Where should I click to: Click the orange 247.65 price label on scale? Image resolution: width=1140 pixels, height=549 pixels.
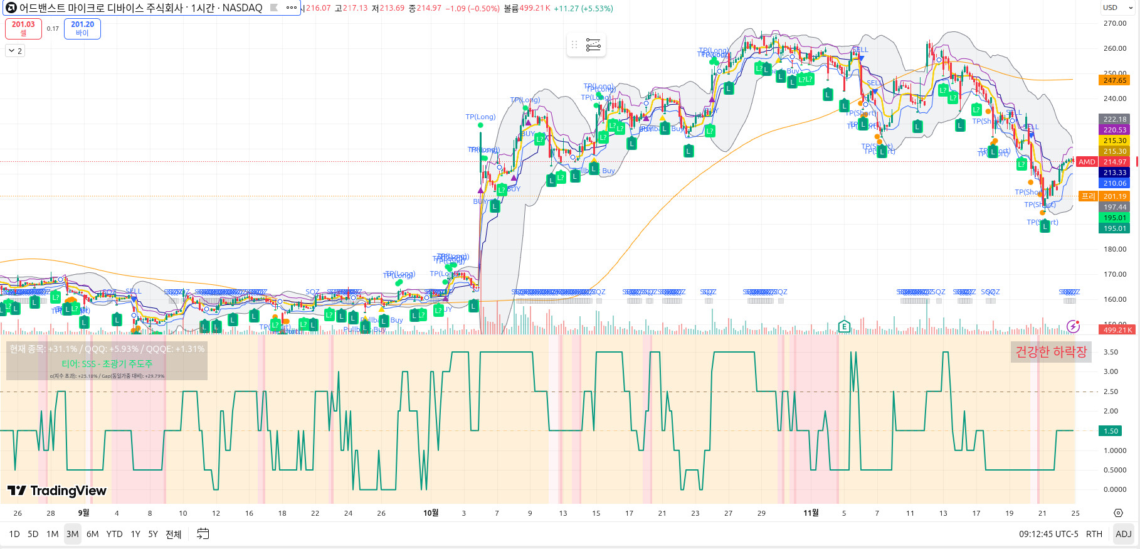(1114, 80)
